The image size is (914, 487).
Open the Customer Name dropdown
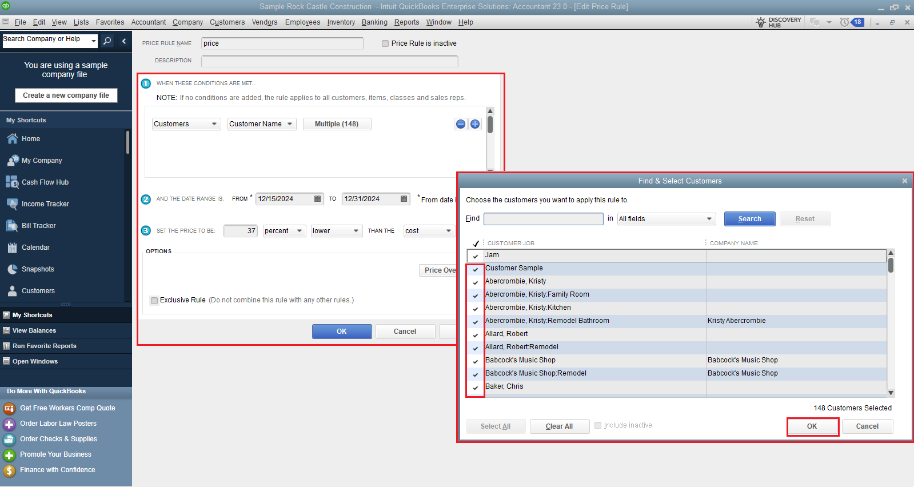(x=262, y=124)
